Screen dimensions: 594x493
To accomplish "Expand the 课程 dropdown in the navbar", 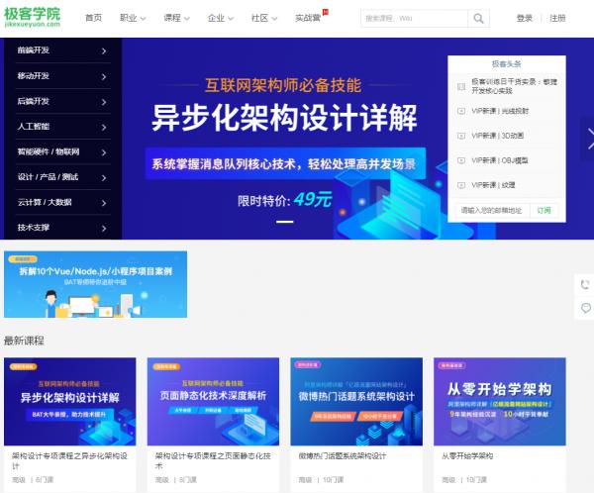I will [x=176, y=18].
